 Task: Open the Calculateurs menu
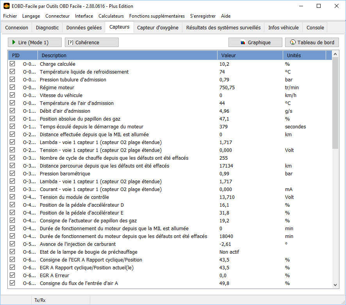point(111,16)
